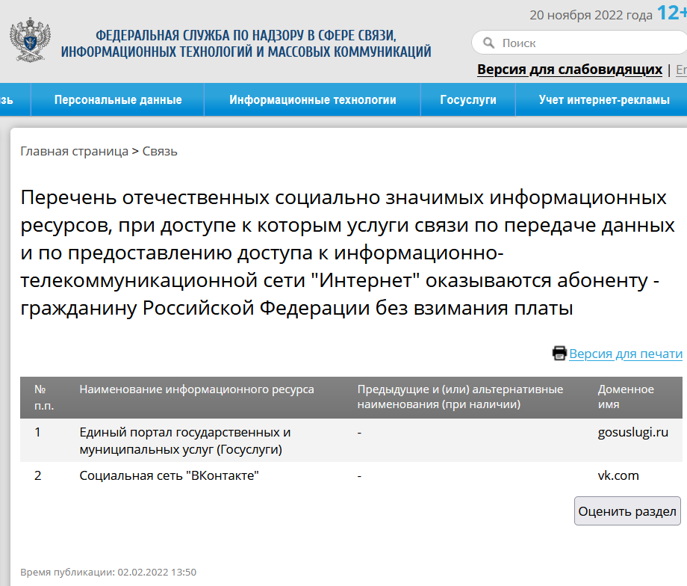Image resolution: width=687 pixels, height=586 pixels.
Task: Click the vk.com domain cell
Action: (618, 475)
